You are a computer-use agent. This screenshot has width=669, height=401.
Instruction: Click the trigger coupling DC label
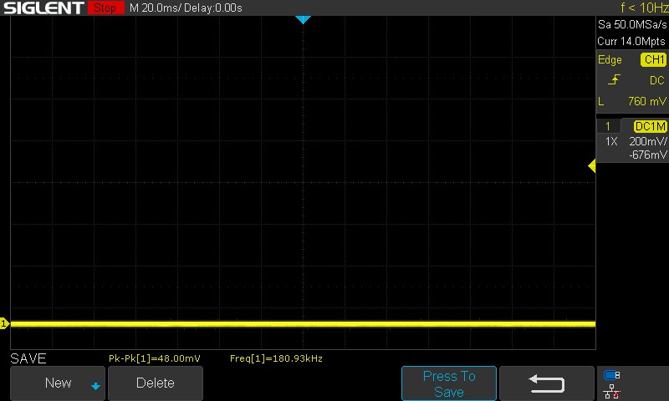[657, 80]
